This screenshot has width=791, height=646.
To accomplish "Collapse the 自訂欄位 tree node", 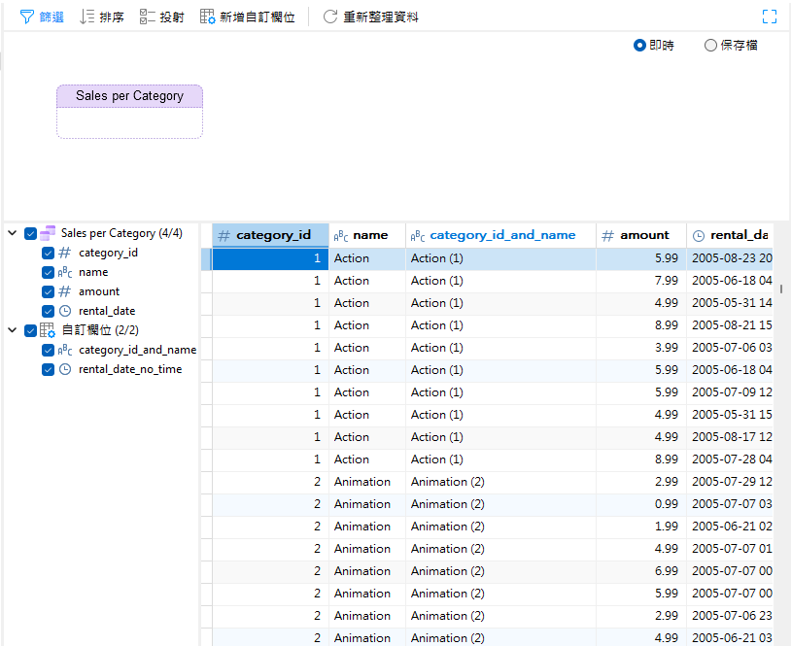I will (x=12, y=329).
